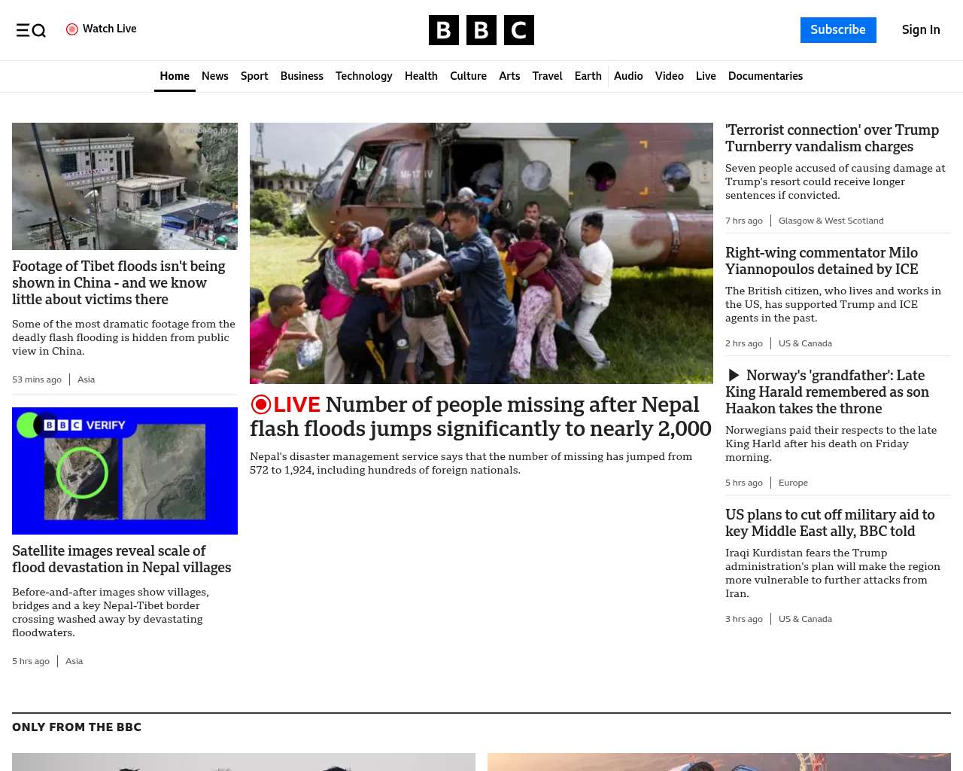Open the menu and search icon
Viewport: 963px width, 771px height.
[31, 30]
